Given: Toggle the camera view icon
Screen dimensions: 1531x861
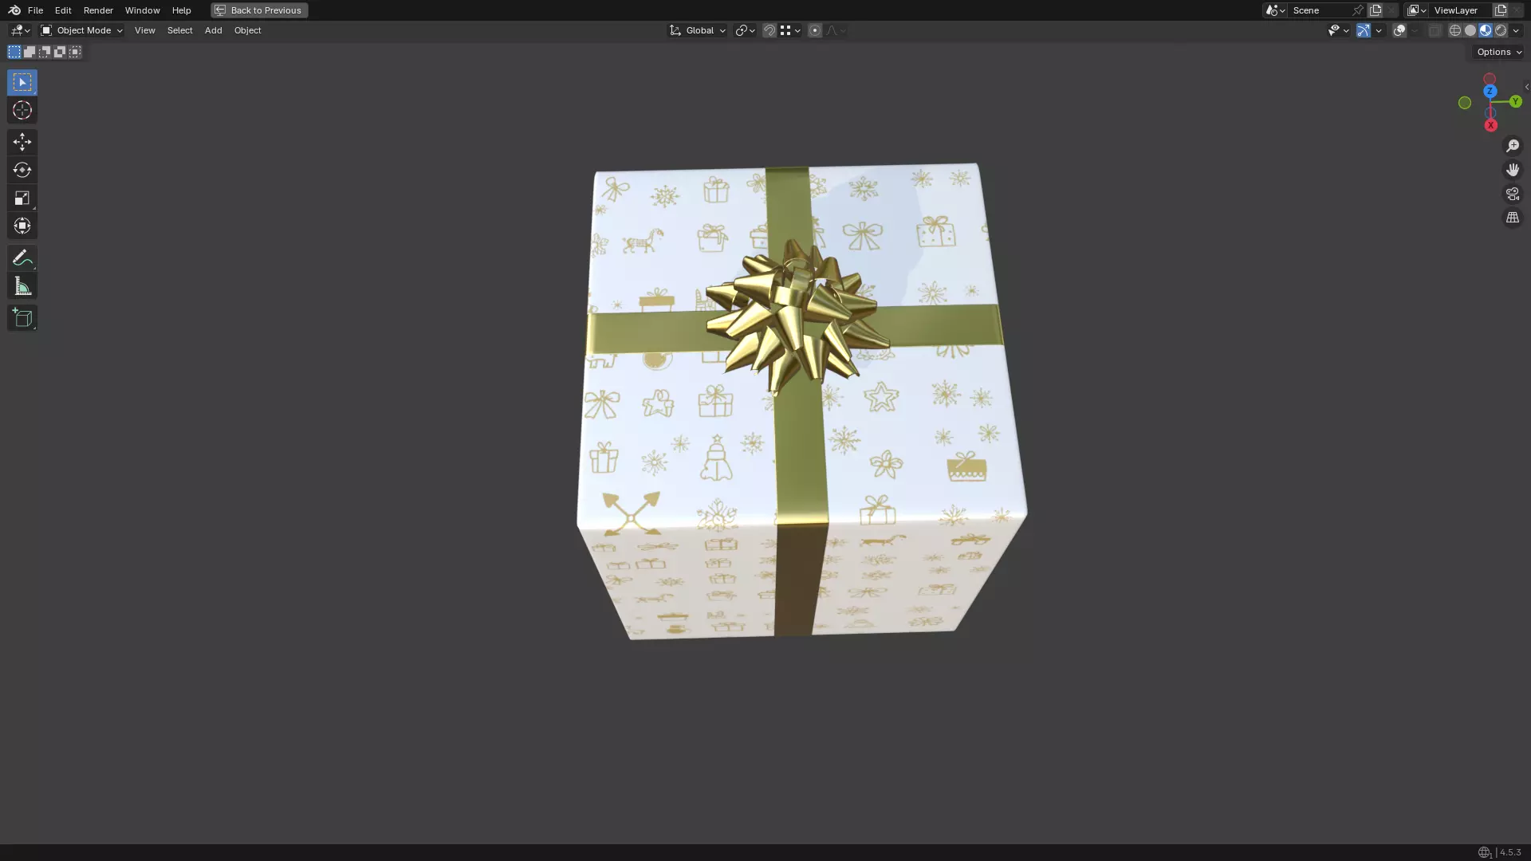Looking at the screenshot, I should click(1513, 194).
